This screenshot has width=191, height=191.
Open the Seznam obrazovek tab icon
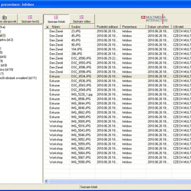tap(5, 18)
